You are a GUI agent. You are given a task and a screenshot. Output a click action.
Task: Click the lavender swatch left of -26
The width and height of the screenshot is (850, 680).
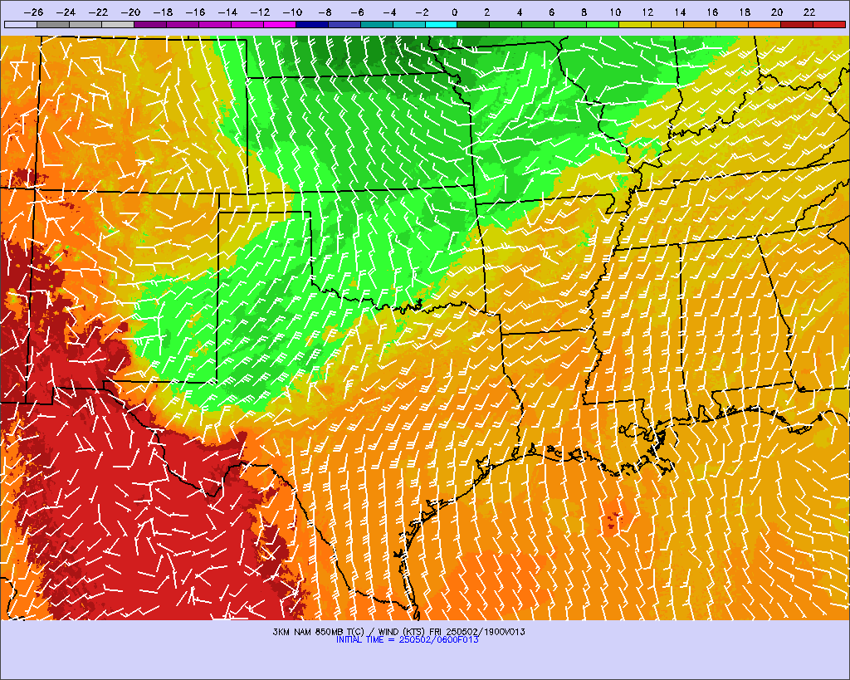[x=21, y=24]
